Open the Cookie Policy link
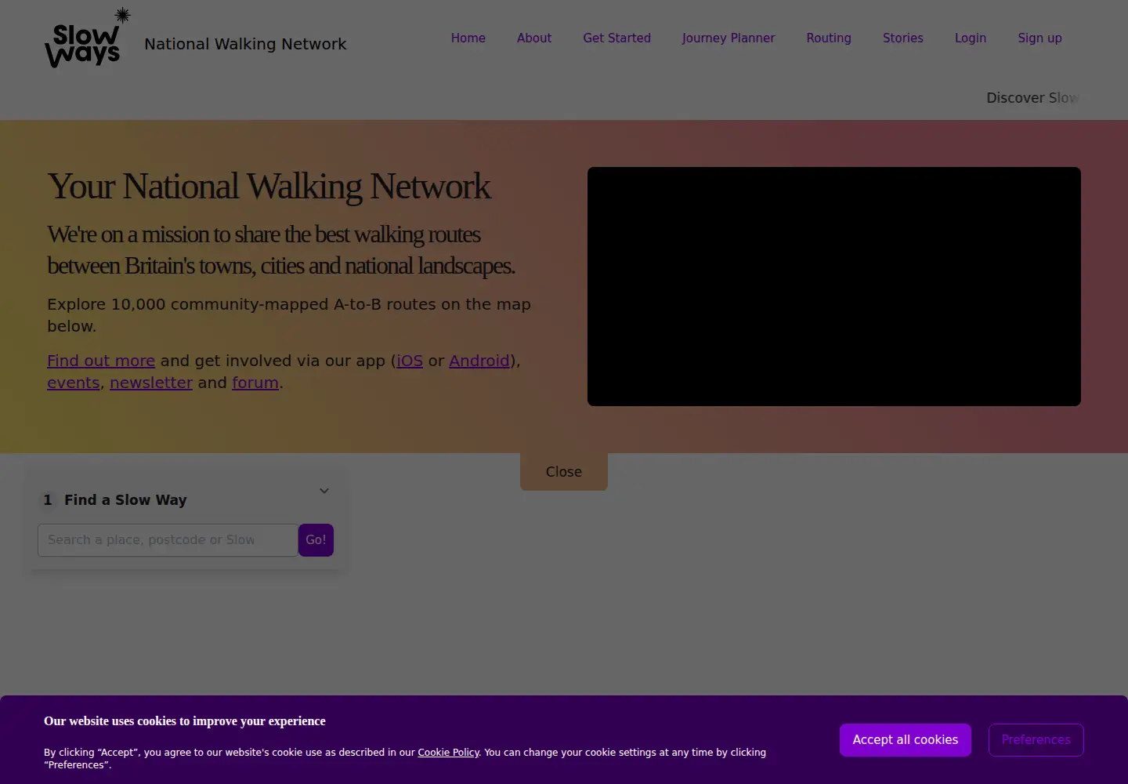The width and height of the screenshot is (1128, 784). [x=448, y=753]
